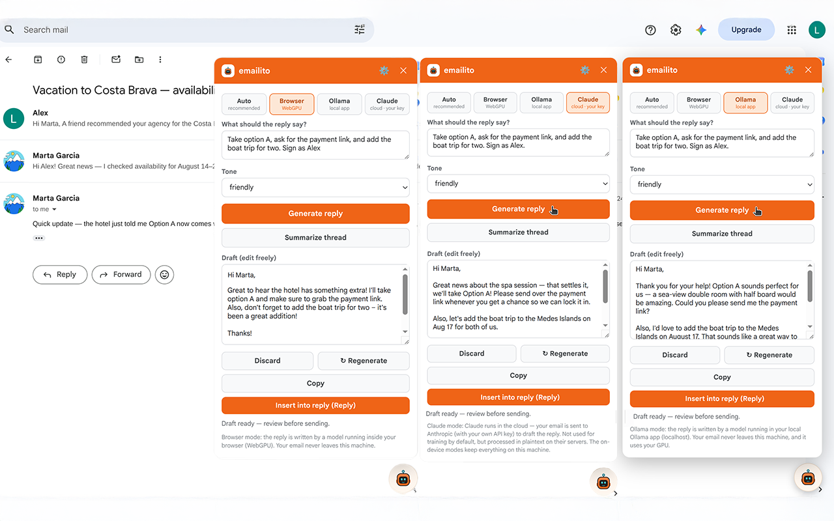Click Copy in middle panel
The width and height of the screenshot is (834, 521).
coord(519,376)
